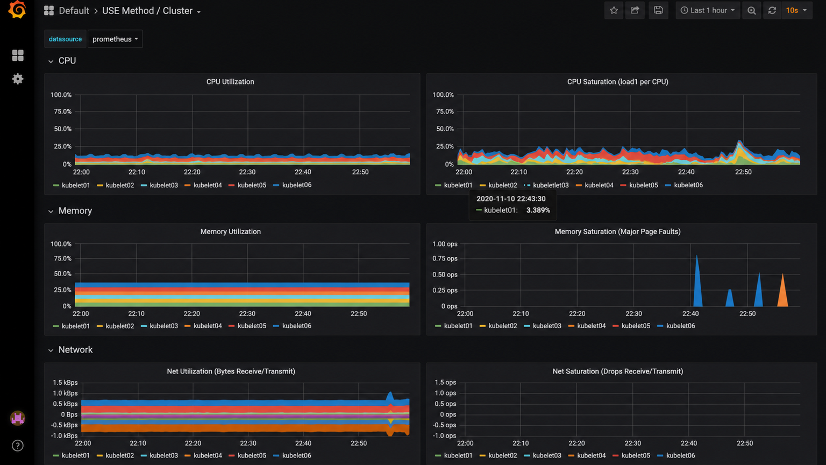The image size is (826, 465).
Task: Toggle kubelet01 series in CPU Utilization legend
Action: [x=76, y=185]
